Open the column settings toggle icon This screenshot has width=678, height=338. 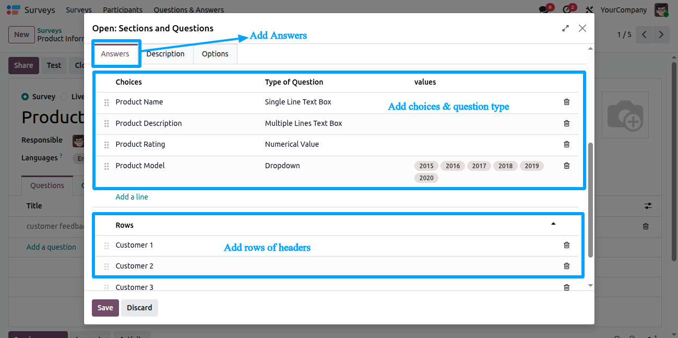point(648,206)
